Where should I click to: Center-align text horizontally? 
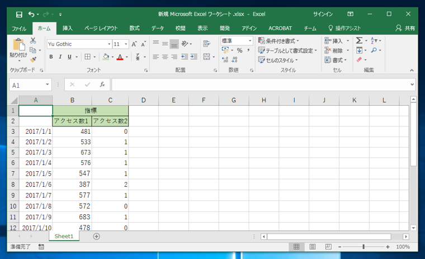pos(165,56)
